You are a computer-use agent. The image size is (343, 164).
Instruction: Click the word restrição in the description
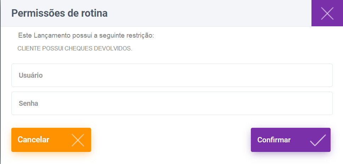pyautogui.click(x=141, y=36)
